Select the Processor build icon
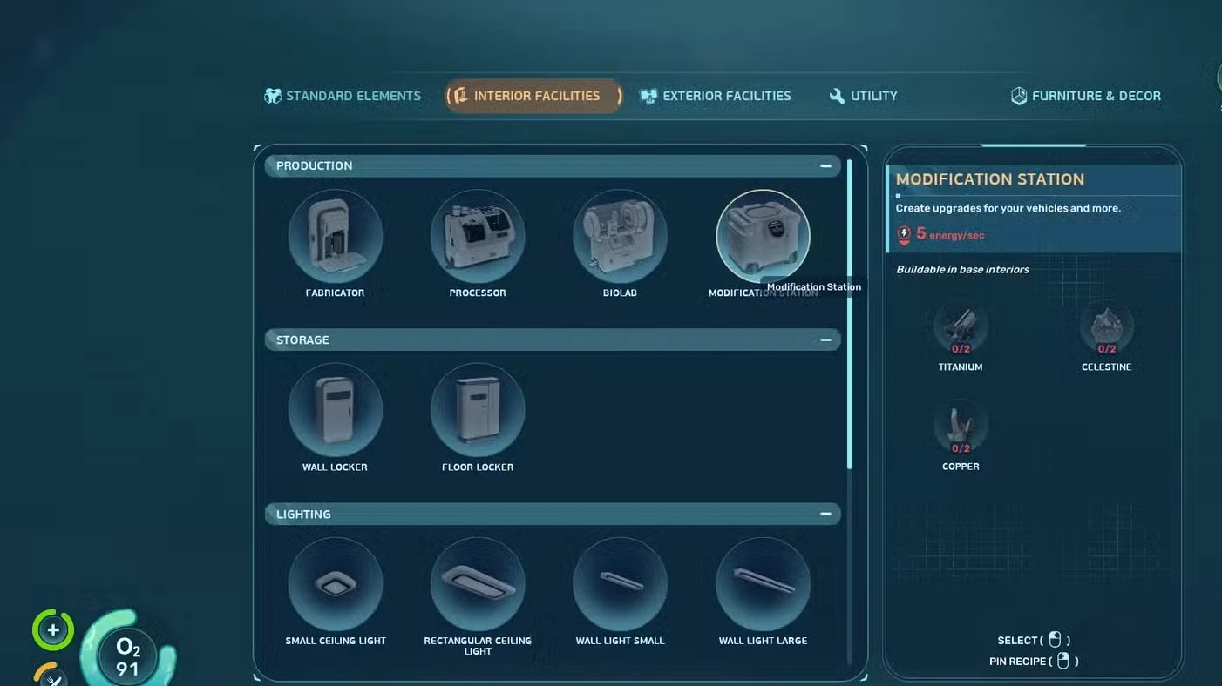Viewport: 1222px width, 686px height. pyautogui.click(x=478, y=236)
